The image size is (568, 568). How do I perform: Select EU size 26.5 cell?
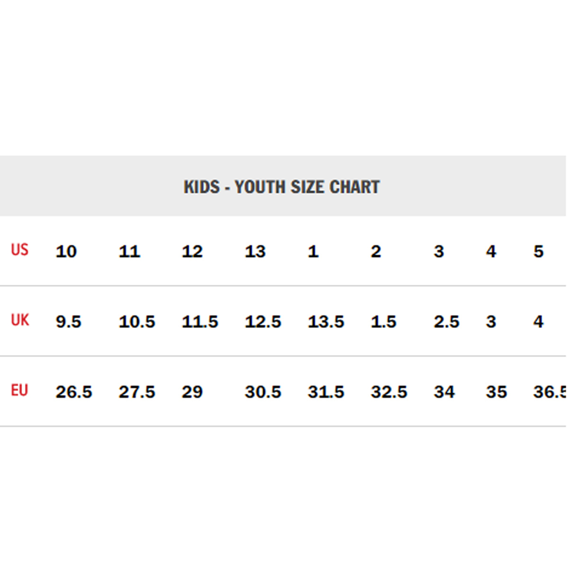pyautogui.click(x=74, y=392)
